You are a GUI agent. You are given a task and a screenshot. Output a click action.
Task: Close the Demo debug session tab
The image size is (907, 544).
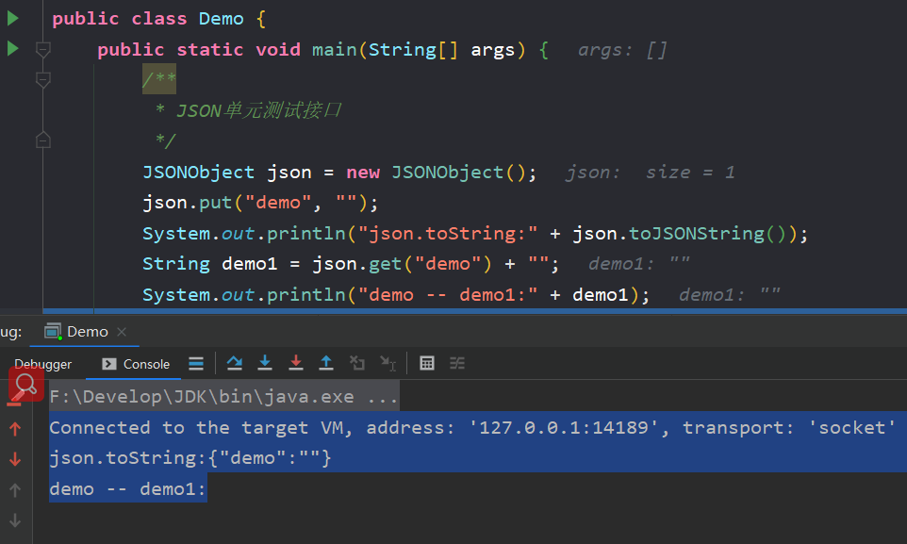point(122,332)
